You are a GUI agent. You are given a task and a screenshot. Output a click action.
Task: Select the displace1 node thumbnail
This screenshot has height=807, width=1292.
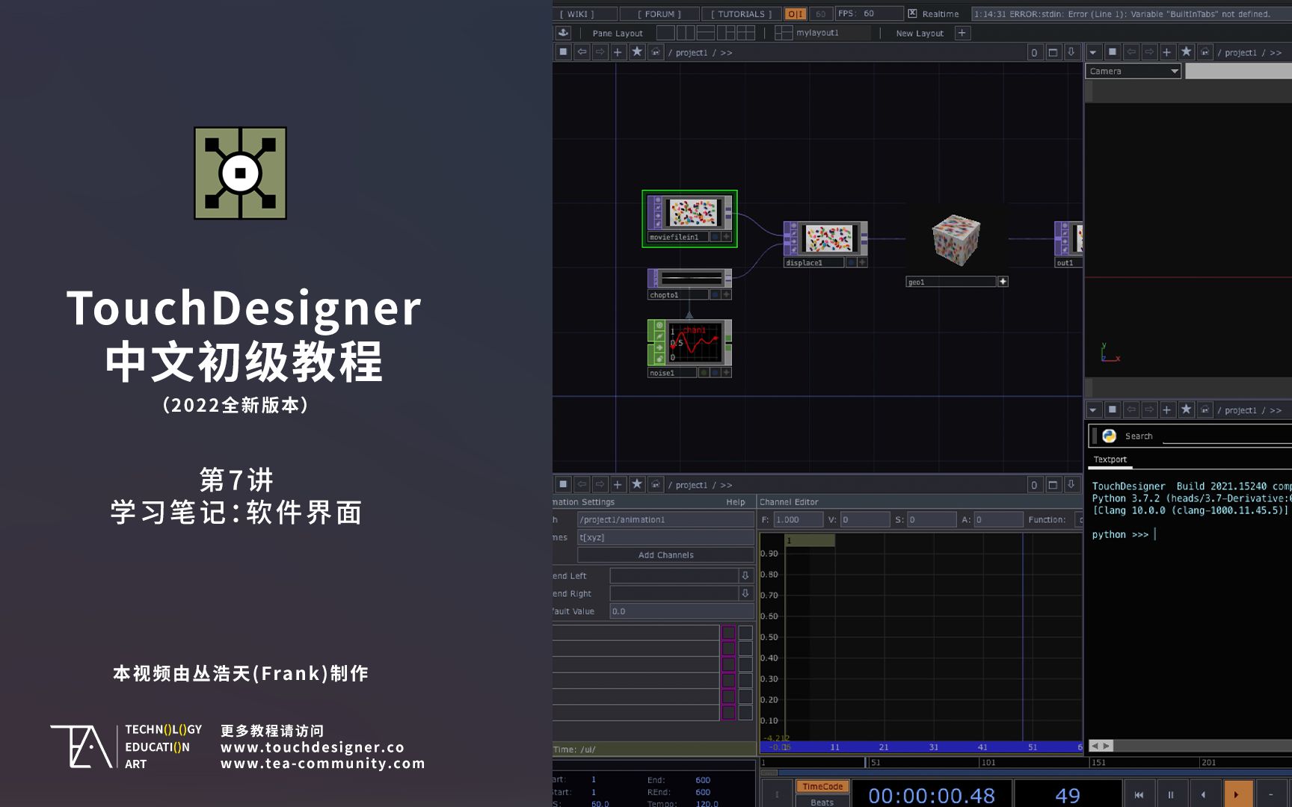828,239
